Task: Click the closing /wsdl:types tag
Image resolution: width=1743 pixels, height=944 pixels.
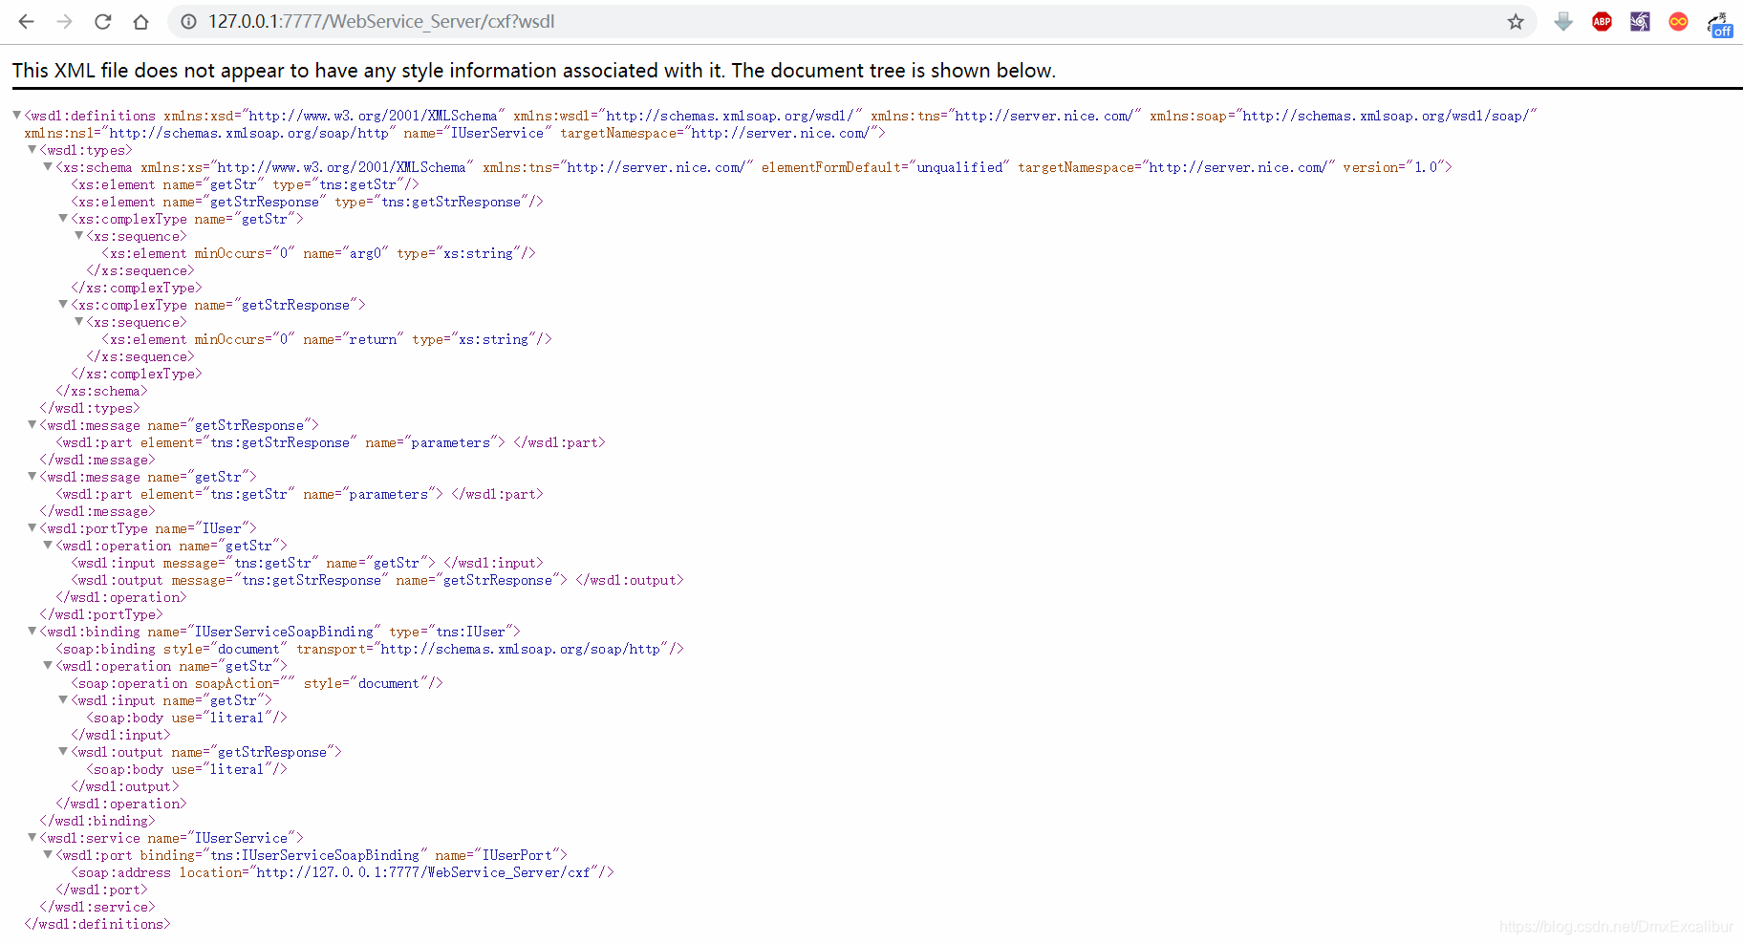Action: 90,408
